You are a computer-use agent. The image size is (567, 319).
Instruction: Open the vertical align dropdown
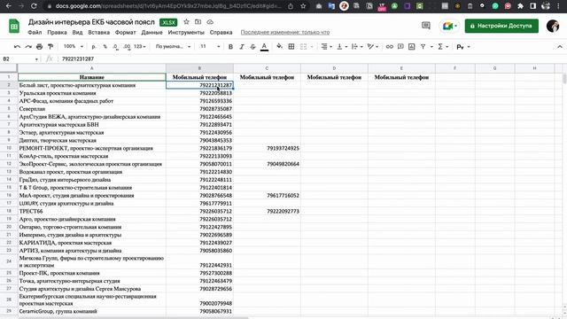point(342,47)
